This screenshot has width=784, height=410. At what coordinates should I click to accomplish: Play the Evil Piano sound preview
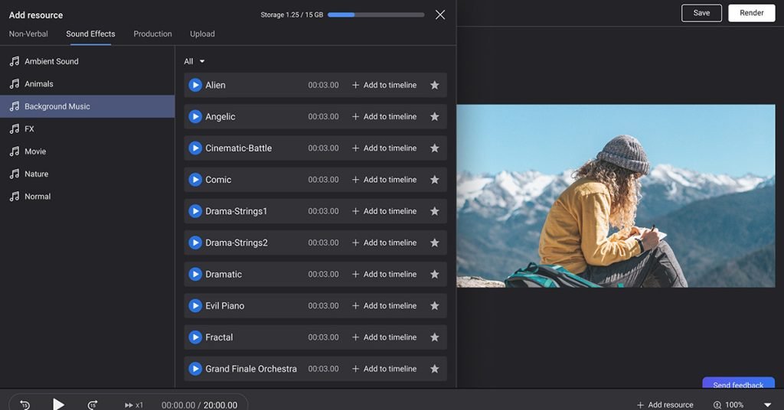195,306
